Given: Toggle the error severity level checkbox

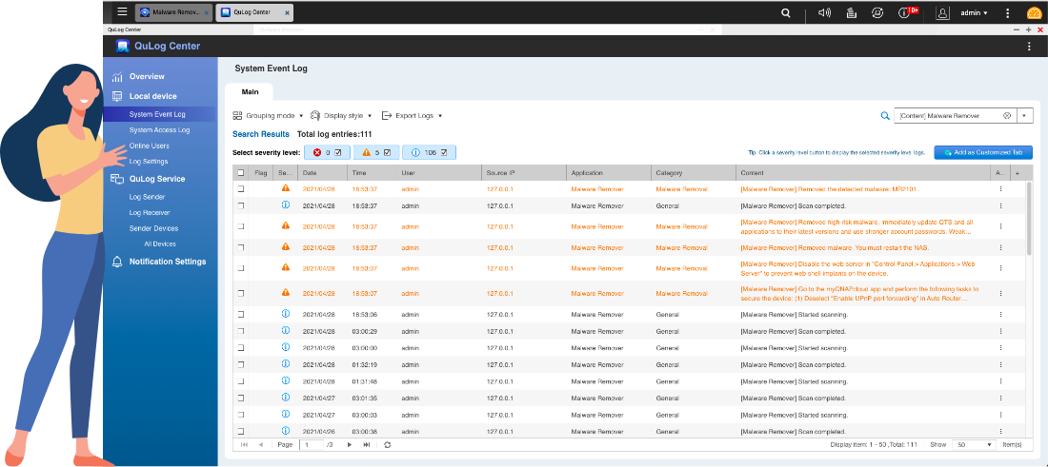Looking at the screenshot, I should [336, 152].
